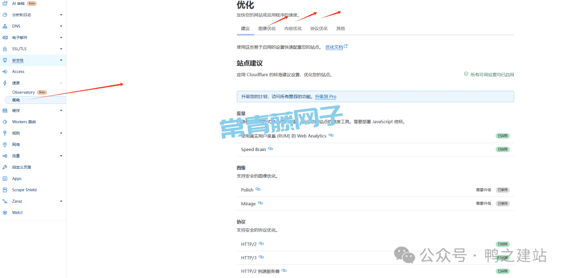The height and width of the screenshot is (278, 565).
Task: Expand the 流量 dropdown arrow
Action: 61,156
